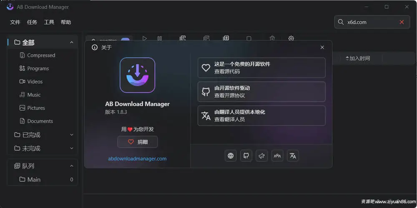Click the Telegram channel megaphone icon

click(262, 156)
